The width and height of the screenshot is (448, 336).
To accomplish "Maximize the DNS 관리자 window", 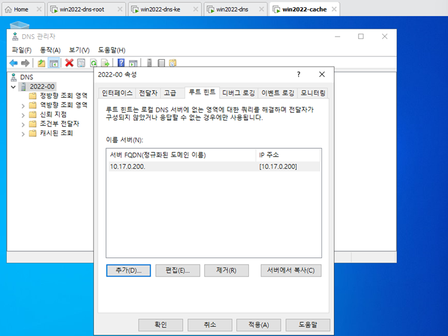I will coord(361,37).
